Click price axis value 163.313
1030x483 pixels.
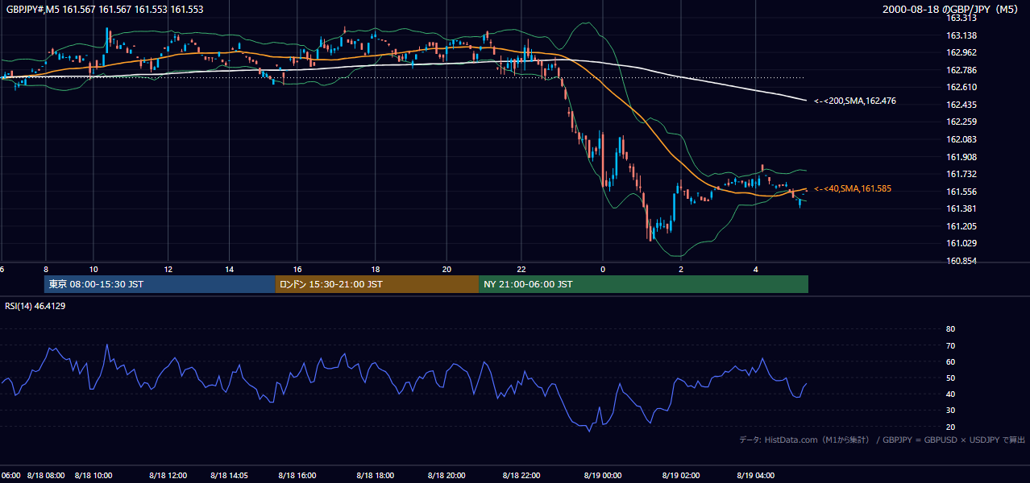[961, 18]
